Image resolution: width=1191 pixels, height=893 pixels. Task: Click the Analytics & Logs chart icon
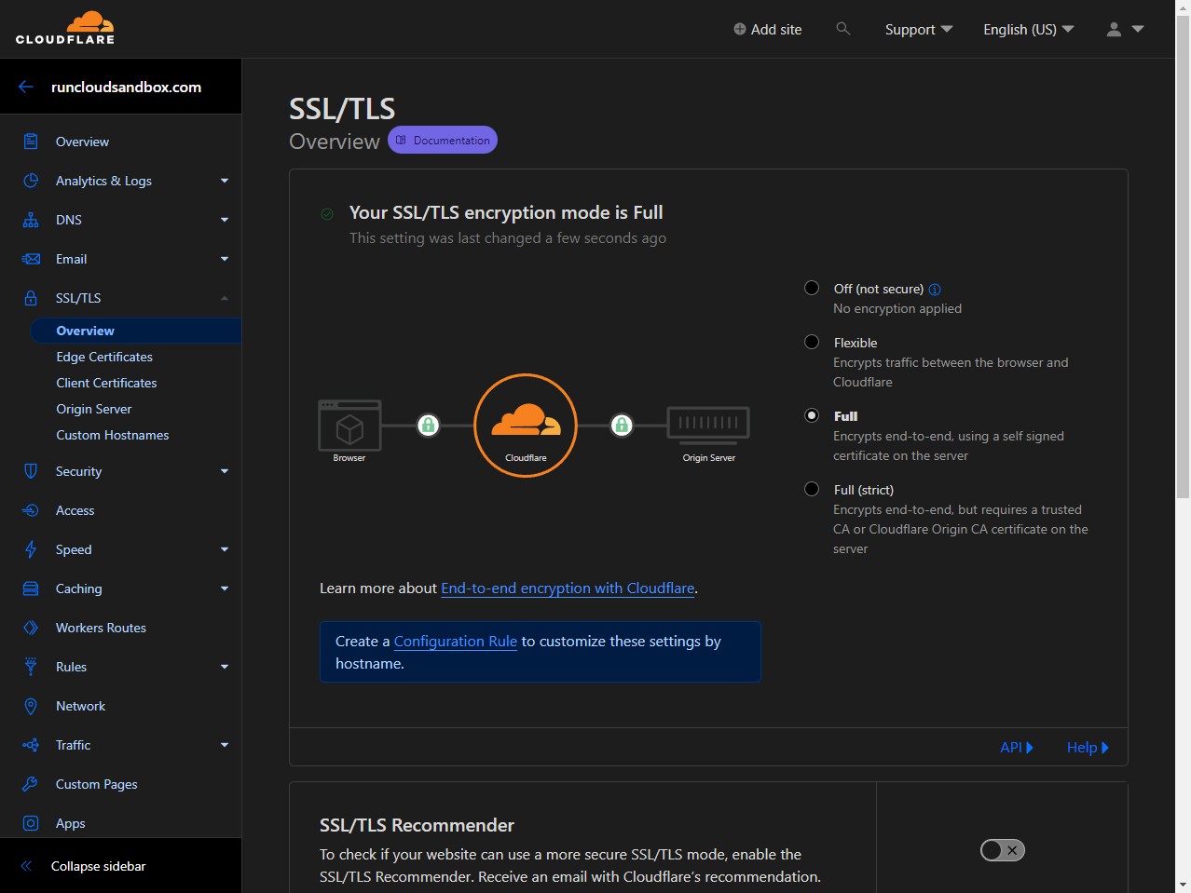click(x=31, y=181)
